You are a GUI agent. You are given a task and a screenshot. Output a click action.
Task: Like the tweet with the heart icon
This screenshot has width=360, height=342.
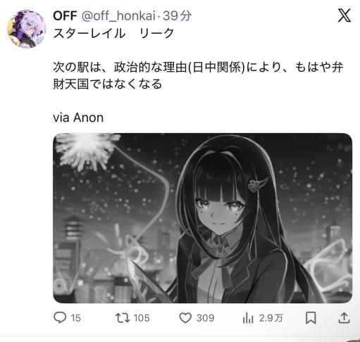click(x=185, y=318)
